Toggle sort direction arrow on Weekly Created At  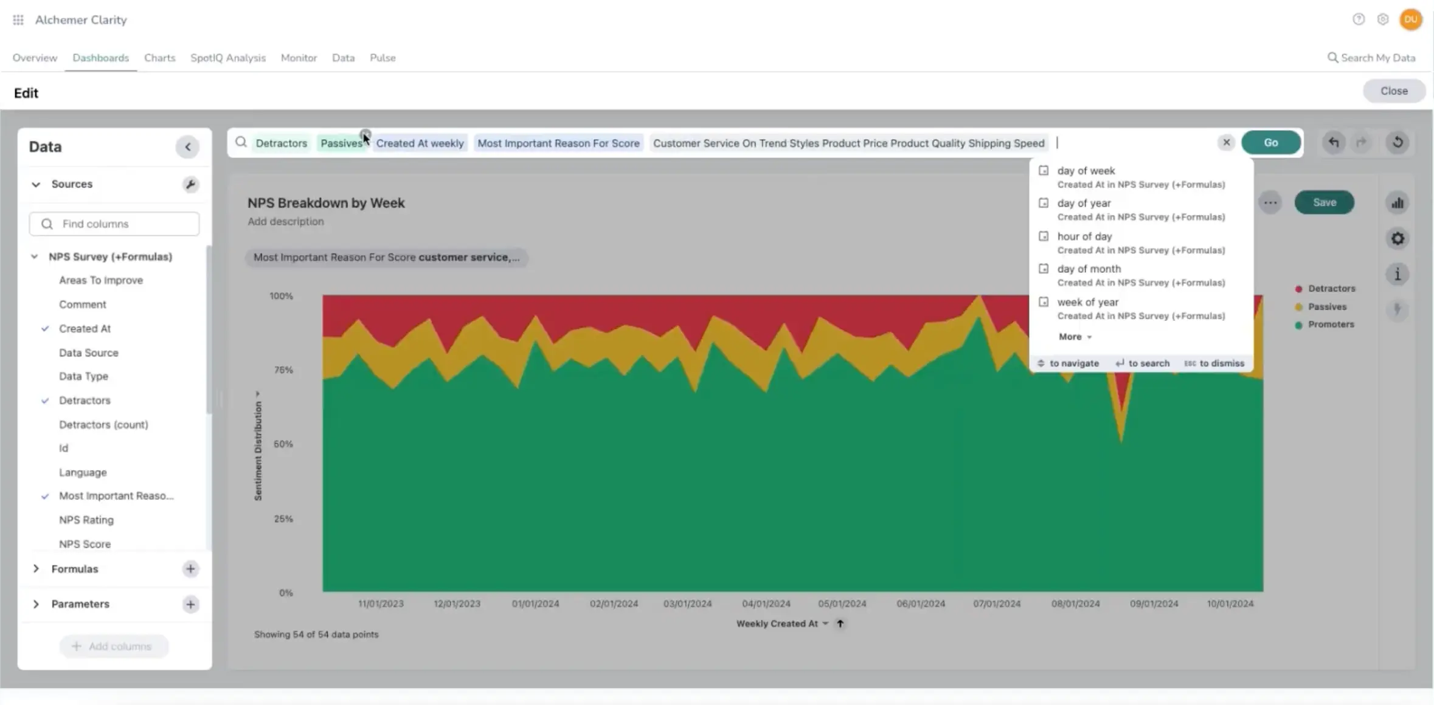(840, 624)
